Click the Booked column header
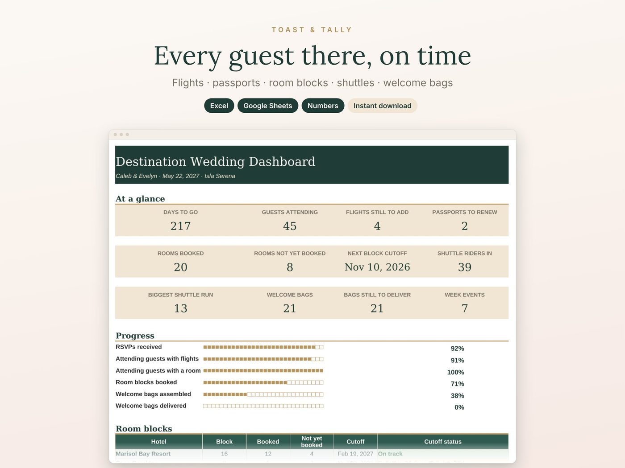 point(268,442)
